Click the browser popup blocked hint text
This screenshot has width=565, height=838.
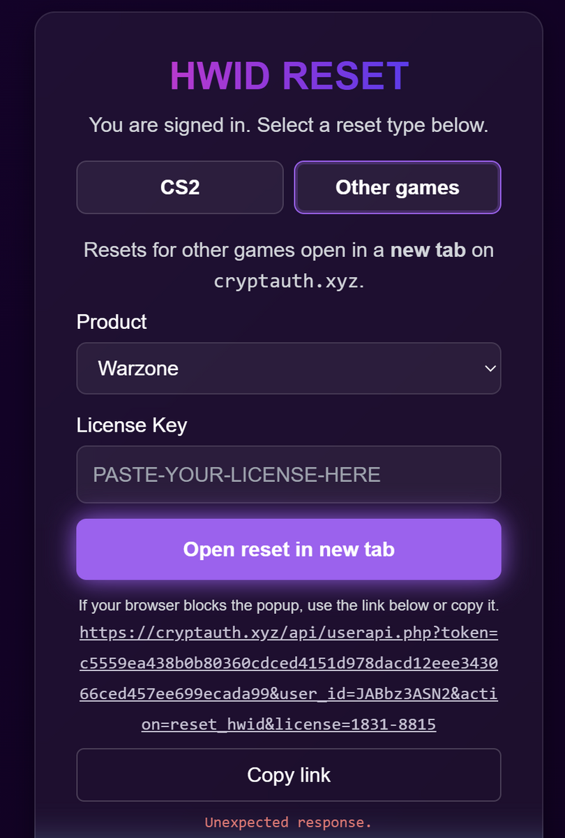click(288, 605)
